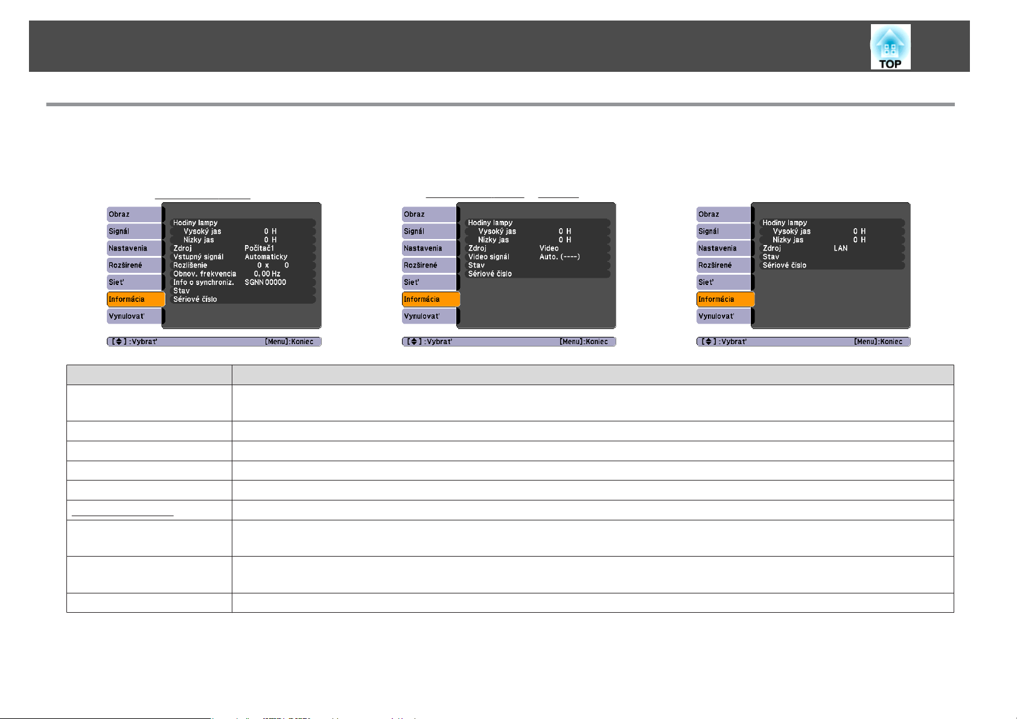Open Rozšírené tab in the LAN source menu
Screen dimensions: 1017x719
tap(724, 265)
